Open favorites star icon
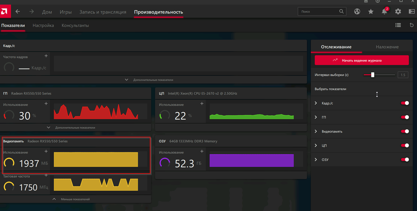 pyautogui.click(x=371, y=11)
